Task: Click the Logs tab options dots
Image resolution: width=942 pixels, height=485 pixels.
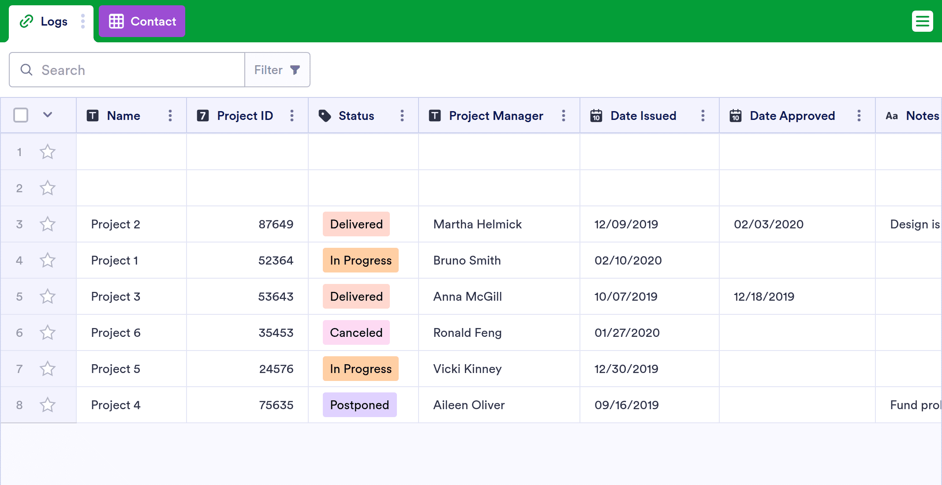Action: pos(83,21)
